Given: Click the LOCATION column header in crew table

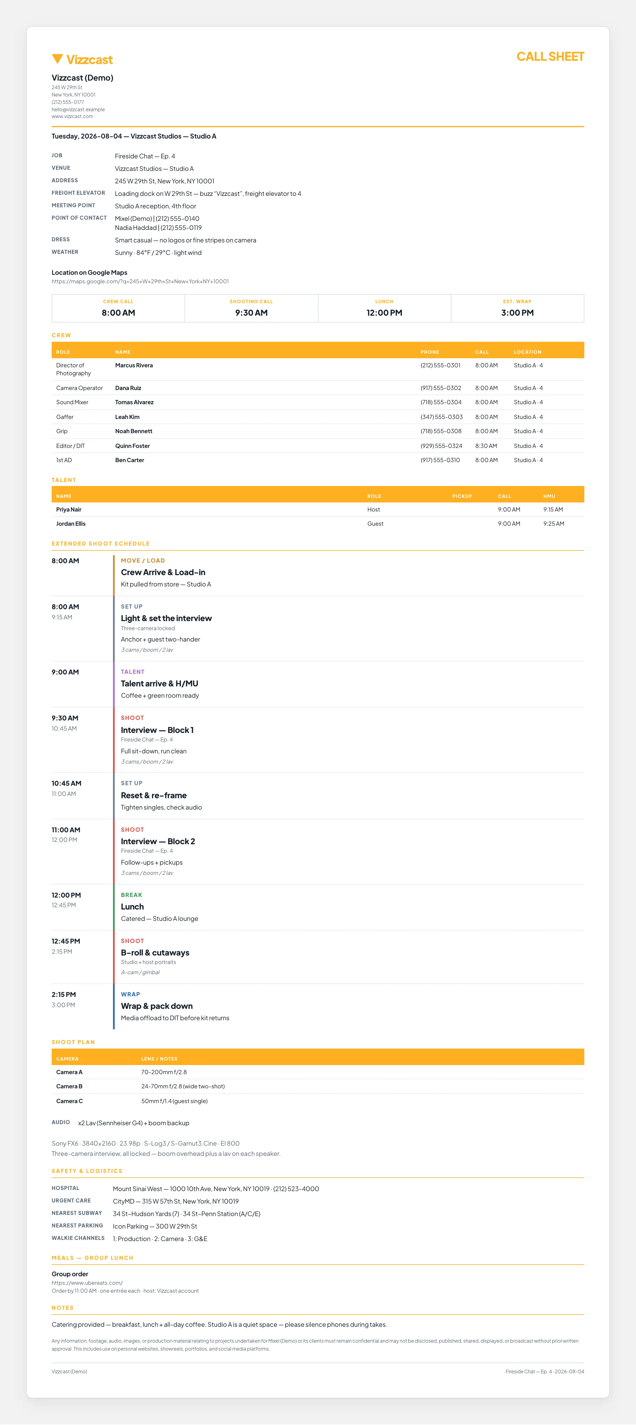Looking at the screenshot, I should pos(528,352).
